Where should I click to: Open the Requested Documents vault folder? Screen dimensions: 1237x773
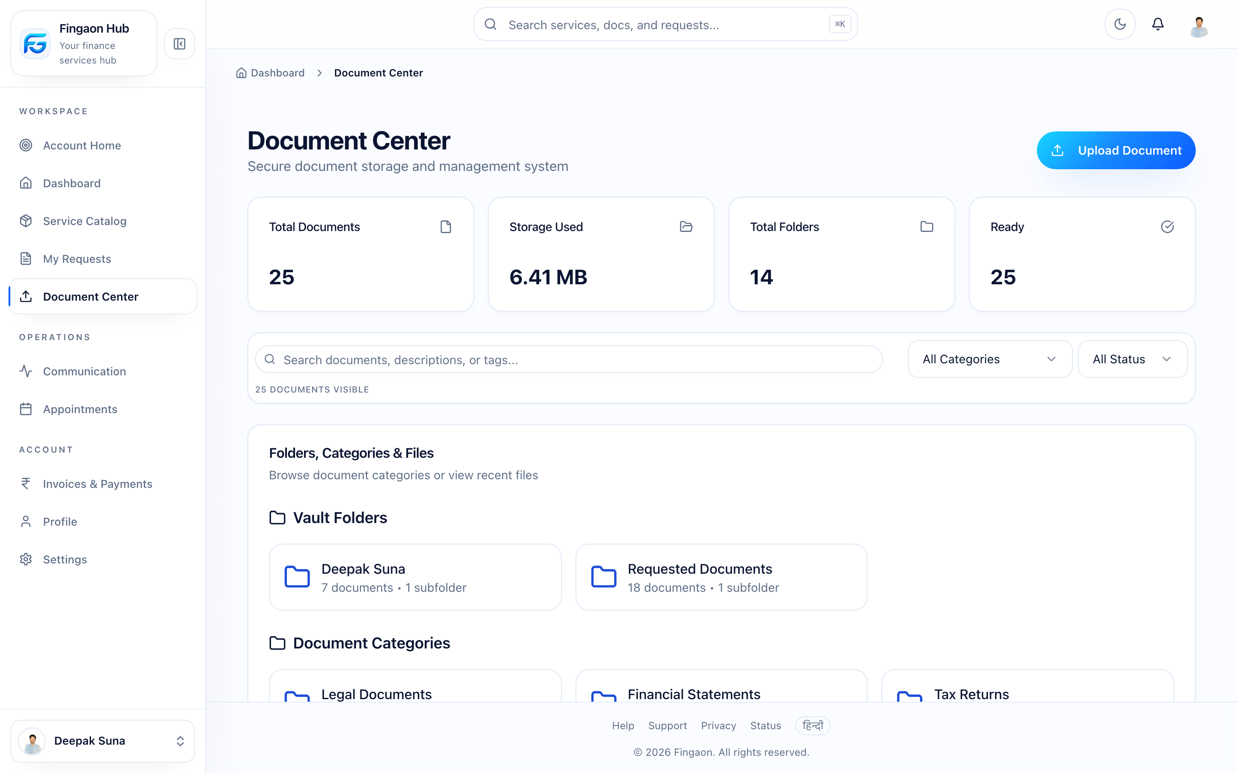coord(721,577)
